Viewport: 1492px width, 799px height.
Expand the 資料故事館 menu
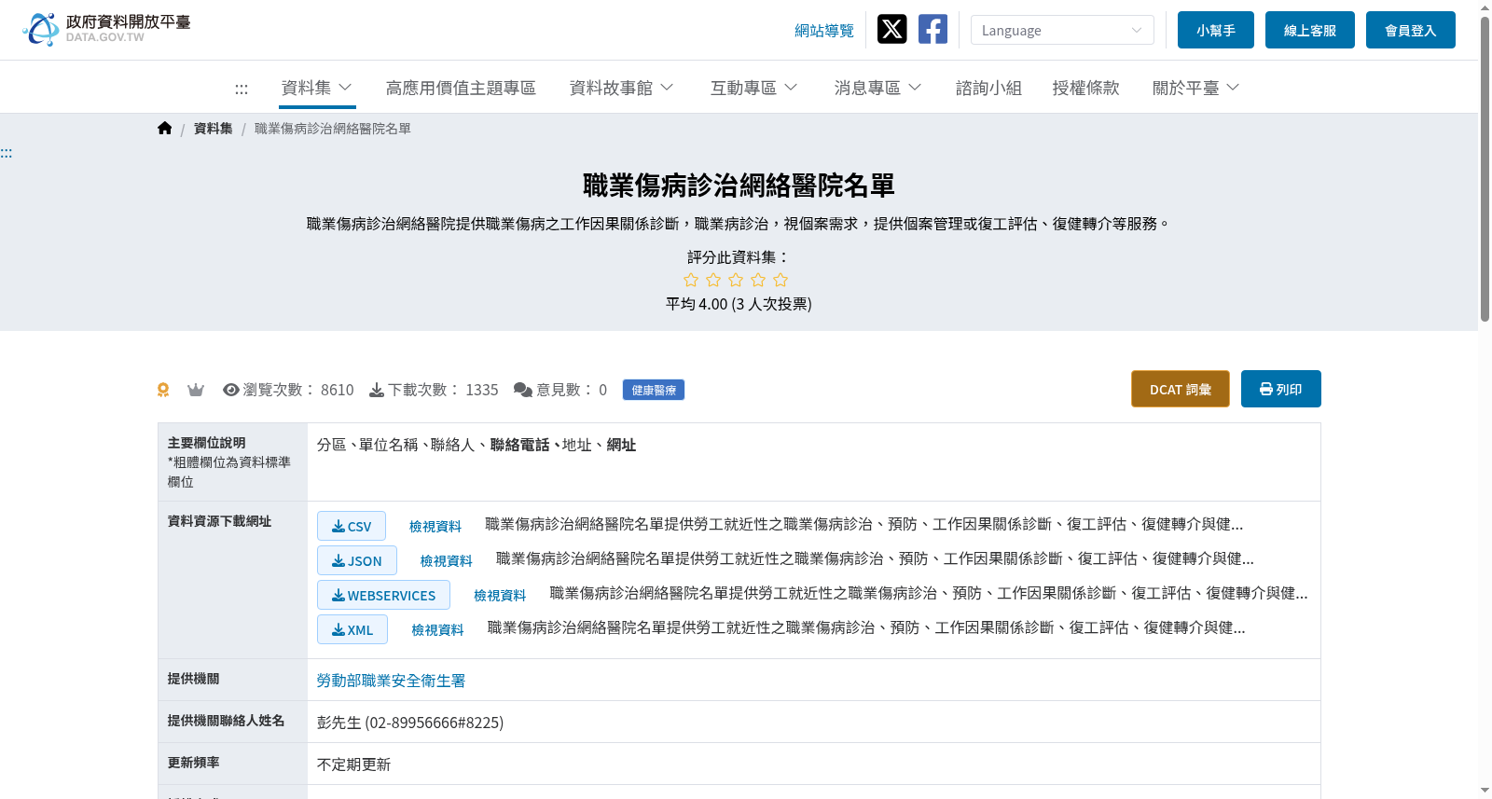[x=622, y=88]
